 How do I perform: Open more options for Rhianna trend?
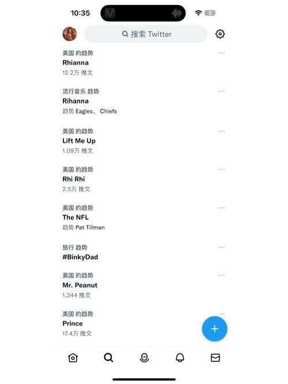(x=221, y=53)
